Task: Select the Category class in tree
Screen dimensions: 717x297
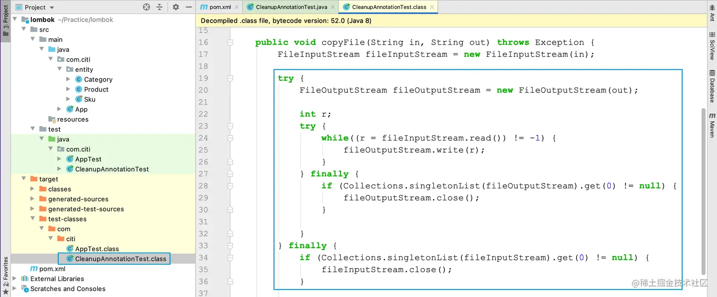Action: click(98, 79)
